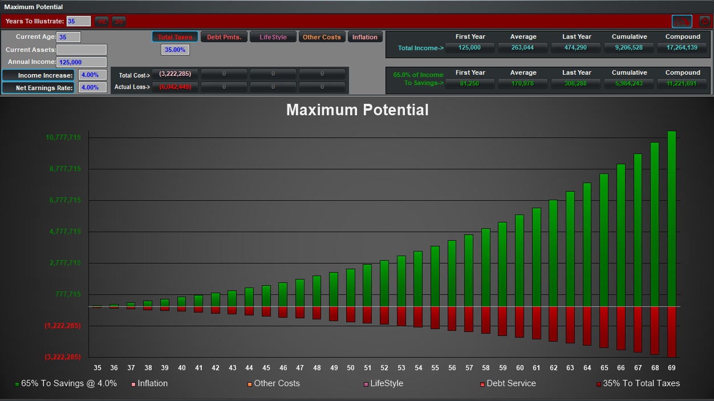Click the y-axis label 10,777,715
This screenshot has height=401, width=714.
pyautogui.click(x=63, y=137)
